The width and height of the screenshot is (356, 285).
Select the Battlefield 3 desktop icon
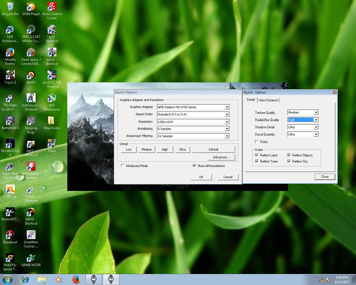tap(10, 123)
